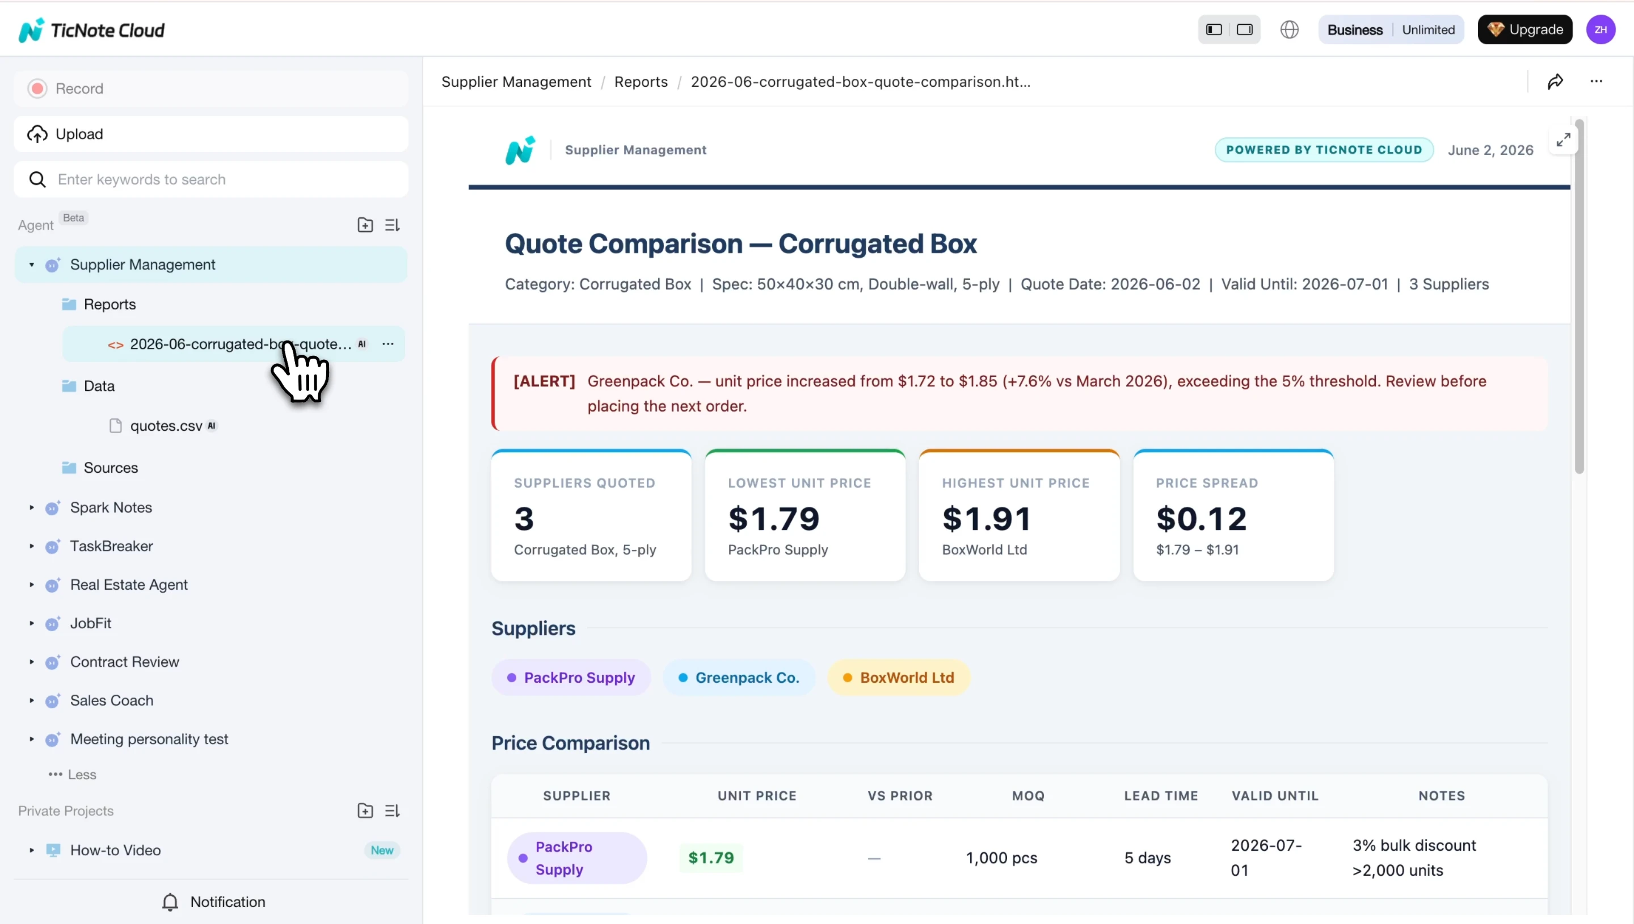
Task: Open the Reports folder
Action: point(109,305)
